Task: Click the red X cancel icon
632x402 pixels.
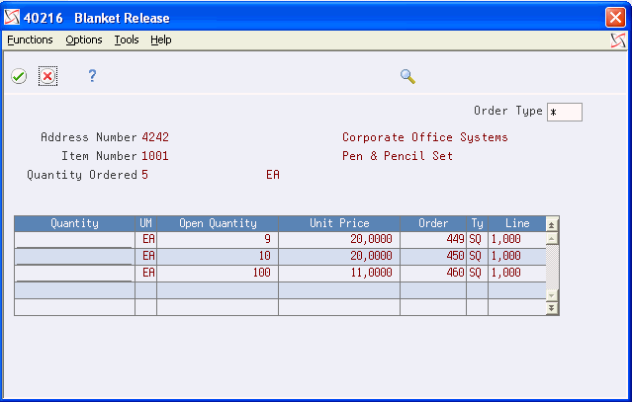Action: click(47, 76)
